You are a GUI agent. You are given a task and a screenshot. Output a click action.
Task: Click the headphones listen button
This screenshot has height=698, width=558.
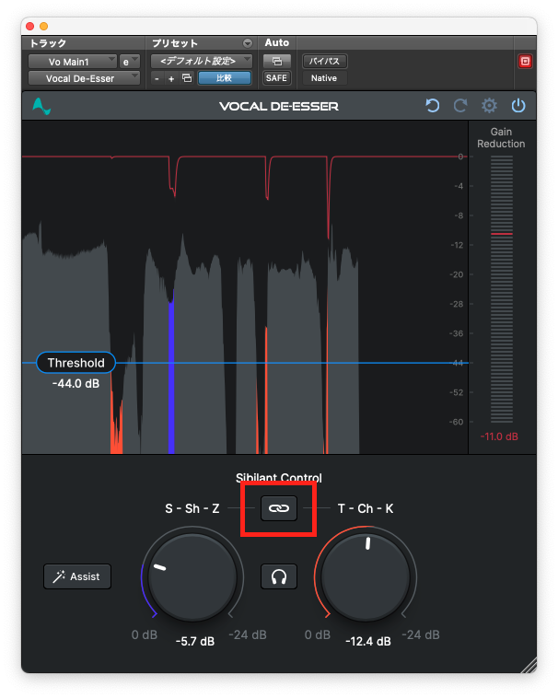click(x=278, y=576)
